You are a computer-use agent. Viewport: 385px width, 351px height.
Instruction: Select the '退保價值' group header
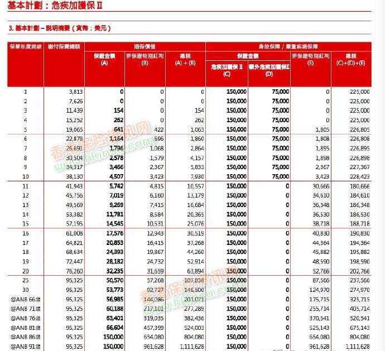click(x=145, y=46)
